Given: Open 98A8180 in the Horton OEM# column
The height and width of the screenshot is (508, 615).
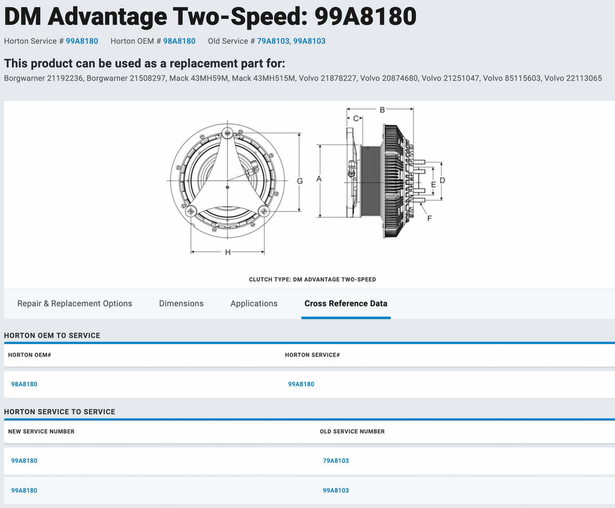Looking at the screenshot, I should click(24, 384).
